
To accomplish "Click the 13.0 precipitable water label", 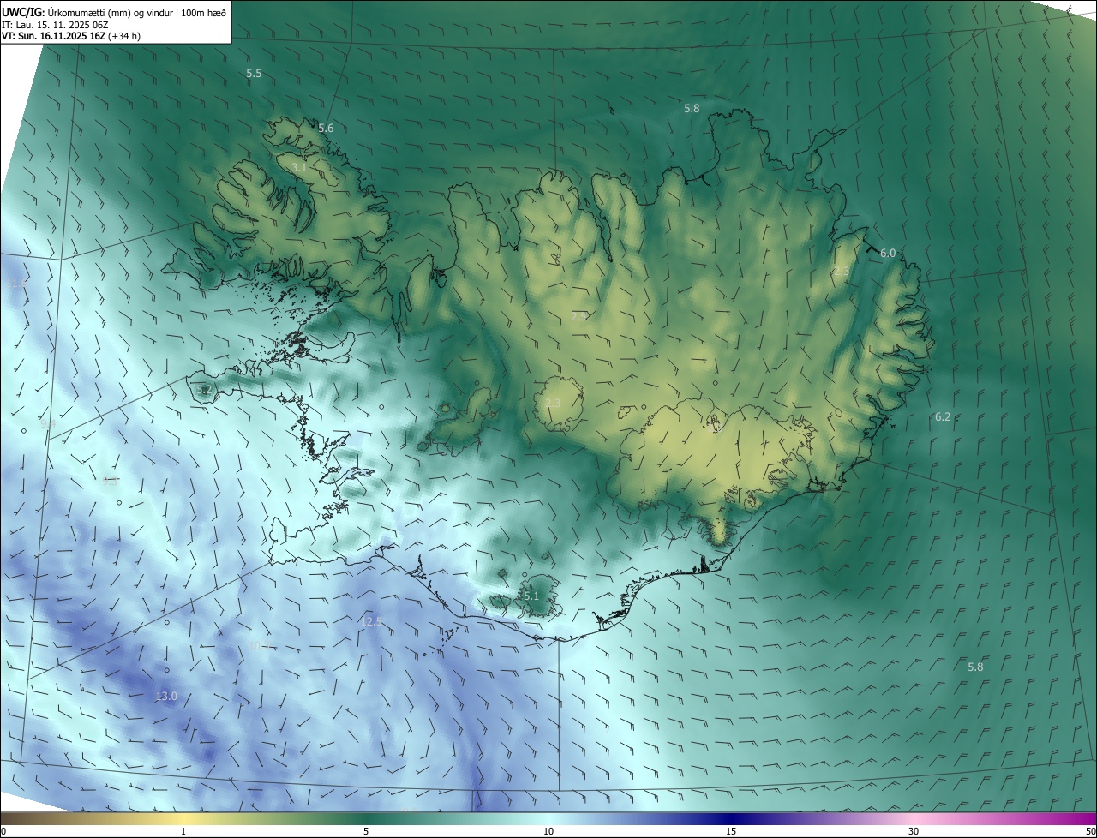I will point(166,697).
